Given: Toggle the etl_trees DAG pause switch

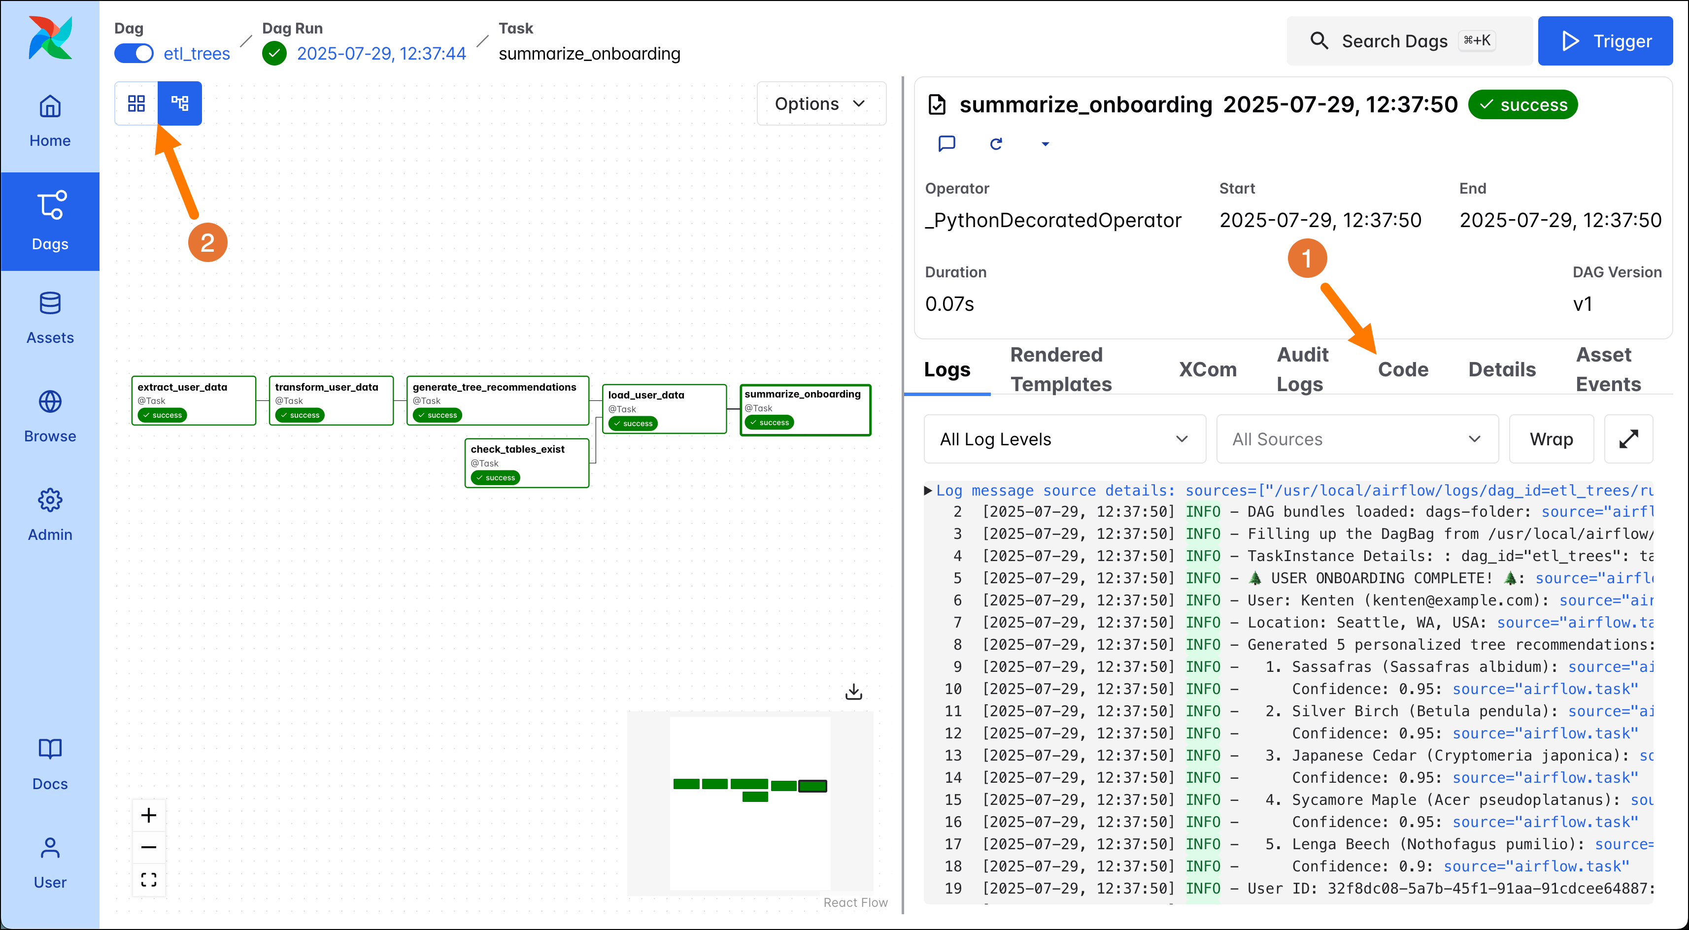Looking at the screenshot, I should [134, 53].
